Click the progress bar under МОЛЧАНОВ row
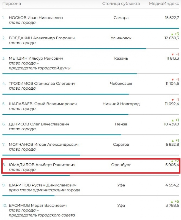This screenshot has height=220, width=181. coord(91,155)
